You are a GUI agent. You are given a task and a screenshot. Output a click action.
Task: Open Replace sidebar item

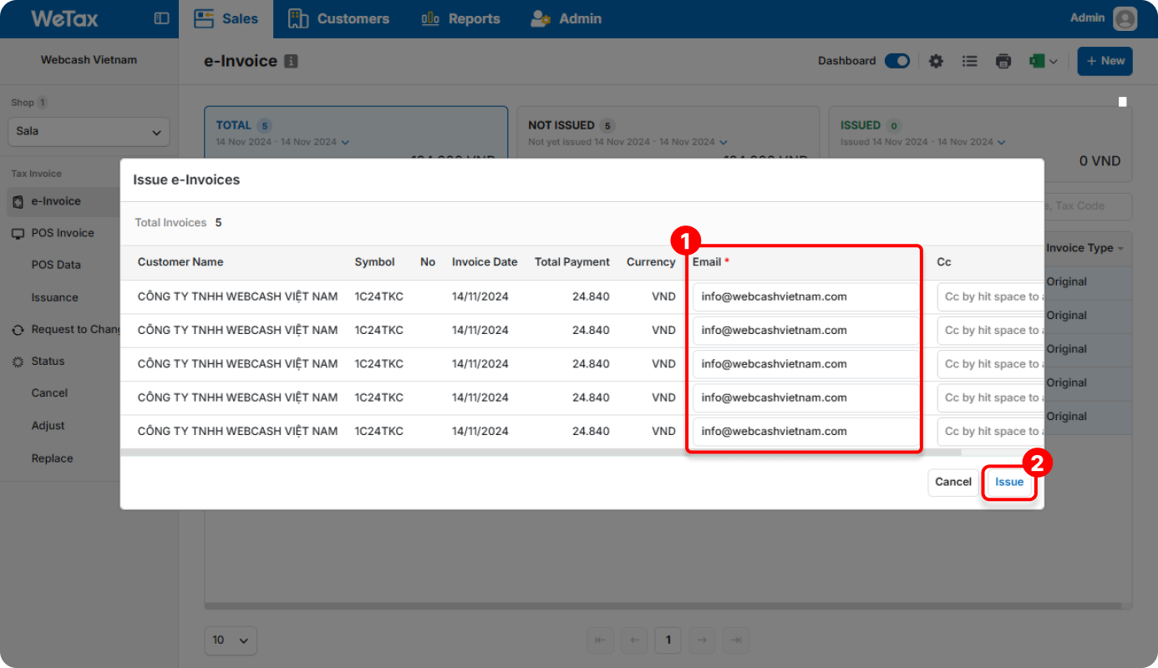pos(52,458)
